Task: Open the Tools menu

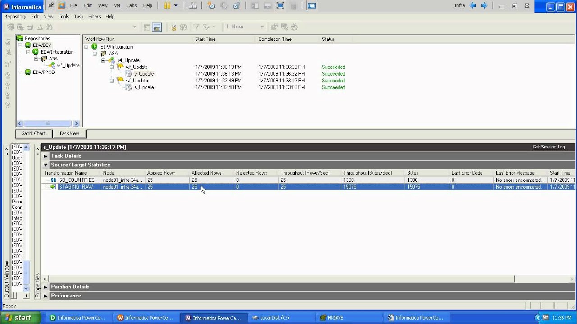Action: 64,17
